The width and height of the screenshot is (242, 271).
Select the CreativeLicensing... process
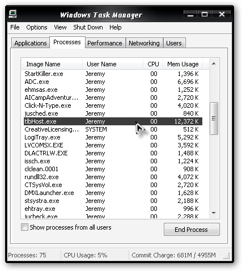(x=113, y=129)
